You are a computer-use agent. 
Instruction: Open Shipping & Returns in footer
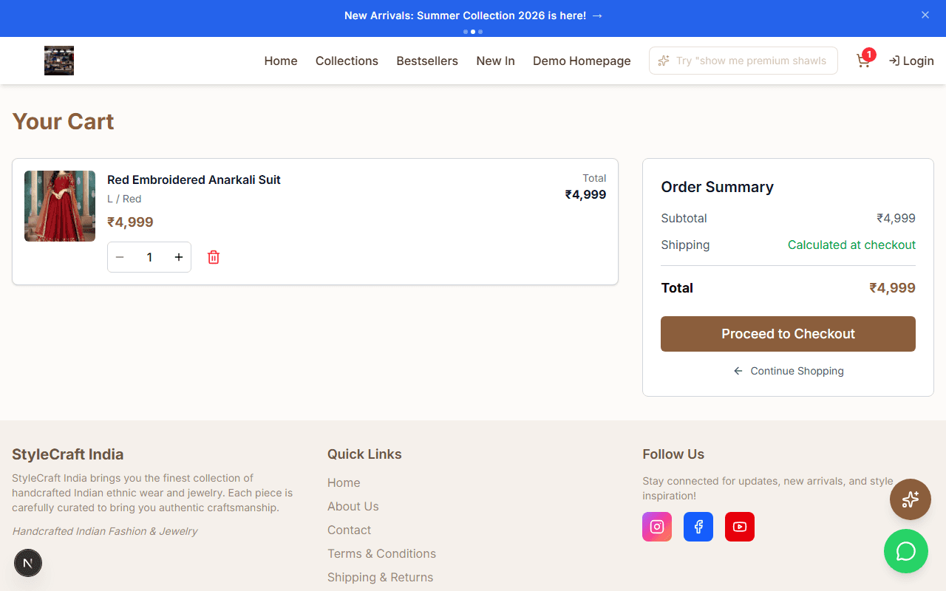(x=380, y=577)
